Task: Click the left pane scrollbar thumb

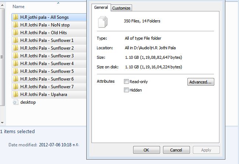Action: coord(2,57)
